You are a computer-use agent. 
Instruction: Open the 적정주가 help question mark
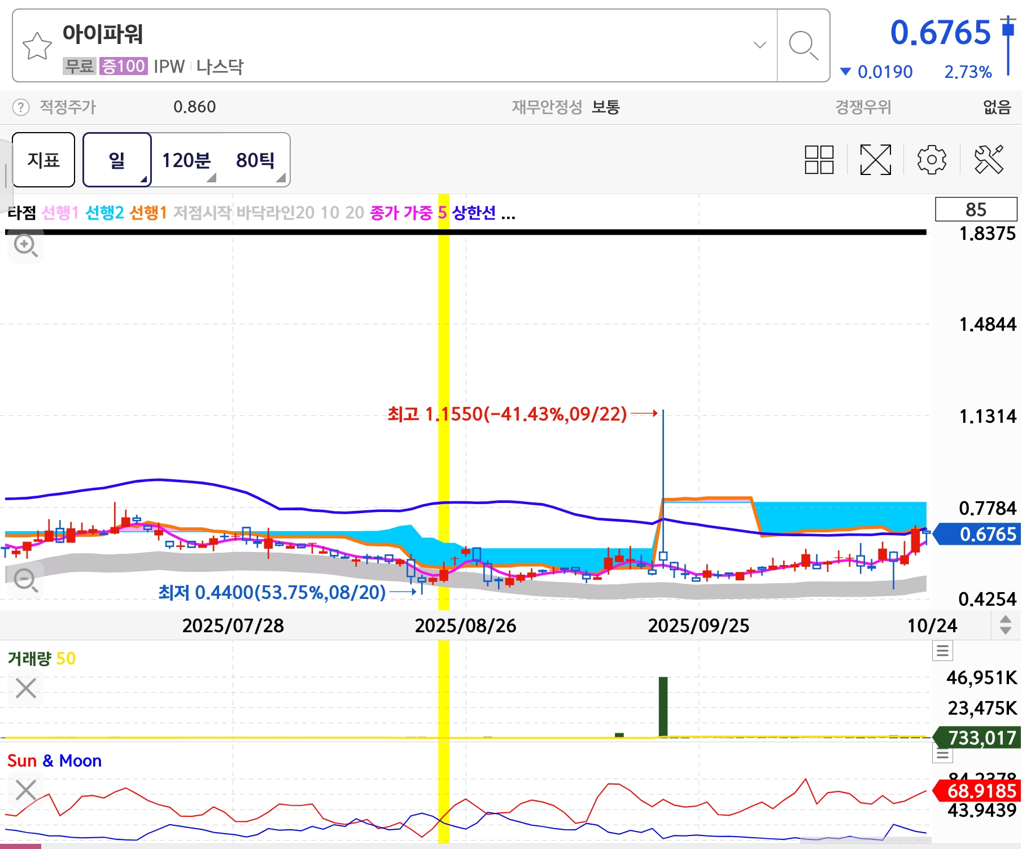click(x=21, y=107)
